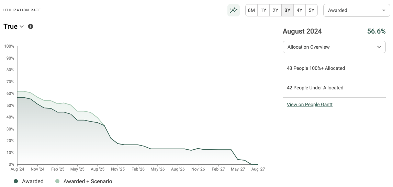
Task: Toggle the scenario sparkle chart icon
Action: (234, 10)
